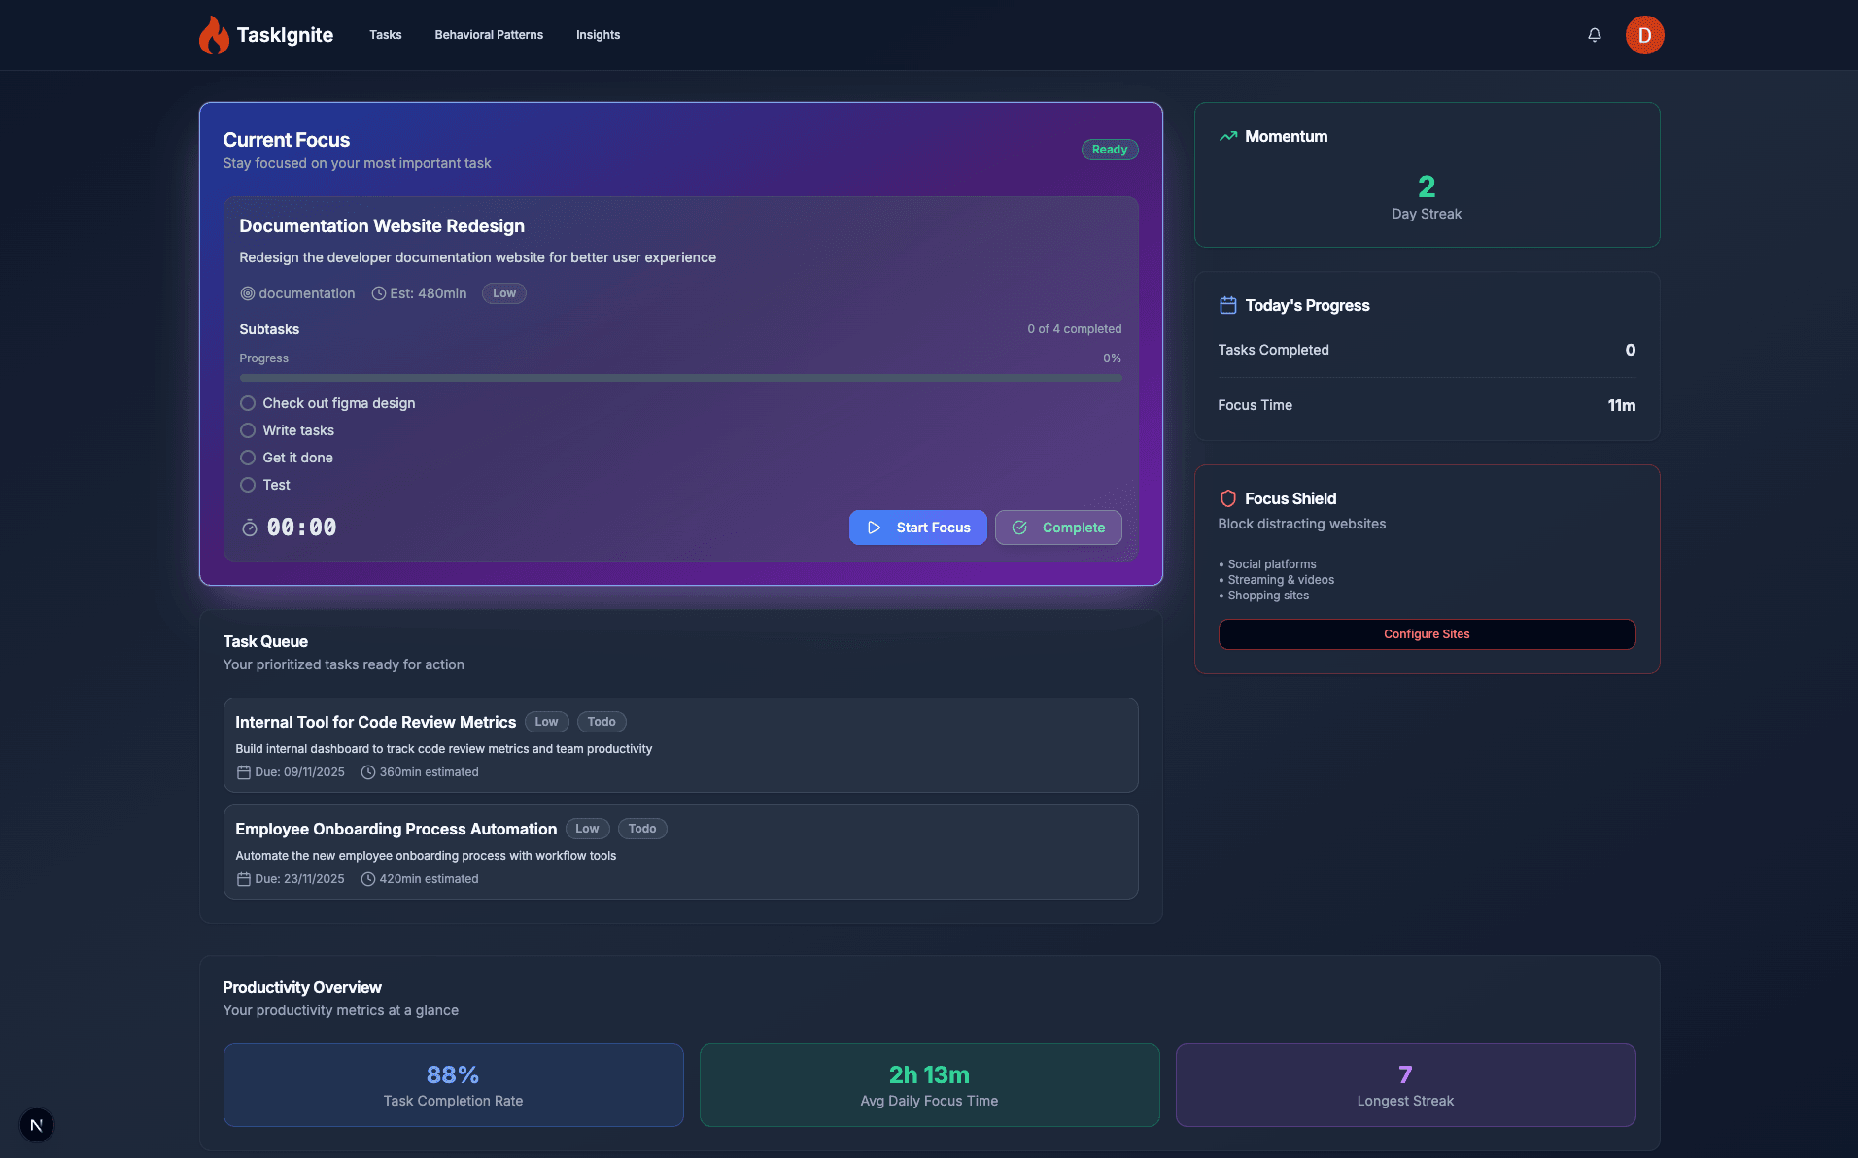
Task: Click the documentation target tag icon
Action: coord(248,293)
